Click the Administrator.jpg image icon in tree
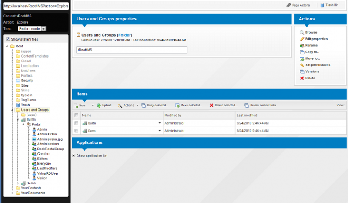The image size is (348, 203). click(x=34, y=139)
